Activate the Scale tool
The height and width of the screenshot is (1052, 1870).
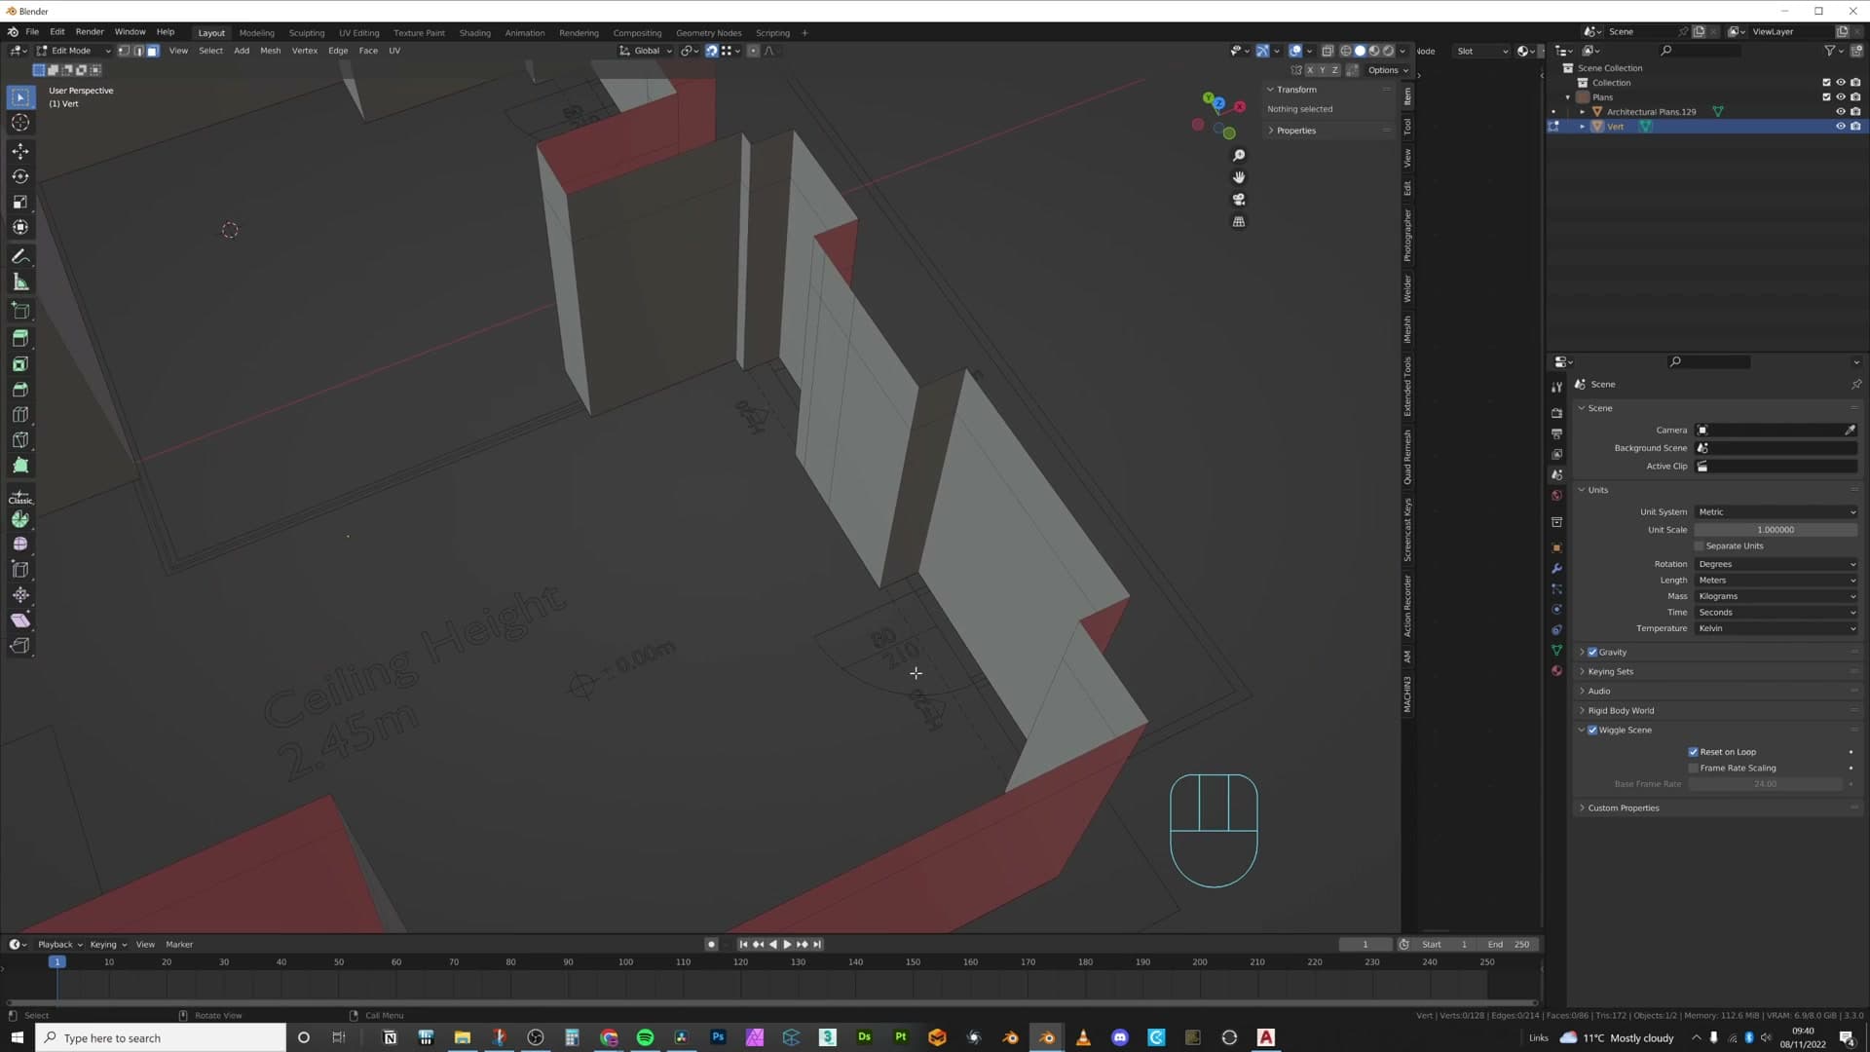[20, 202]
